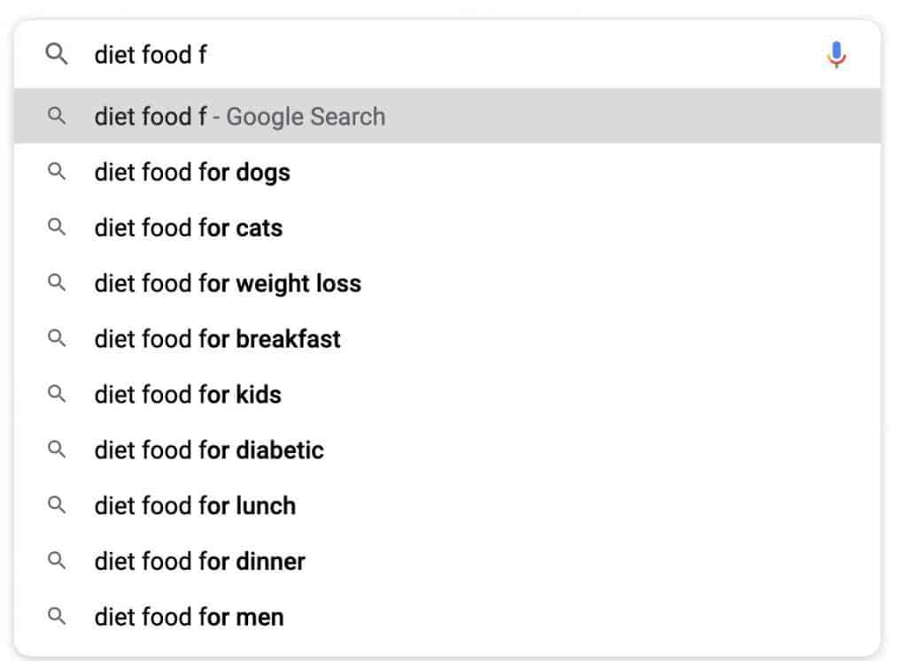Click the search icon beside 'diet food for diabetic'
This screenshot has height=661, width=907.
point(57,450)
